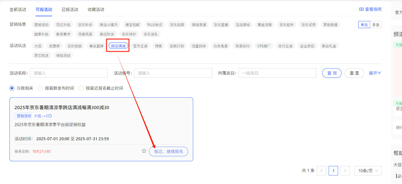Open the 所属类目 一级类目 dropdown
The width and height of the screenshot is (402, 184).
pos(277,73)
